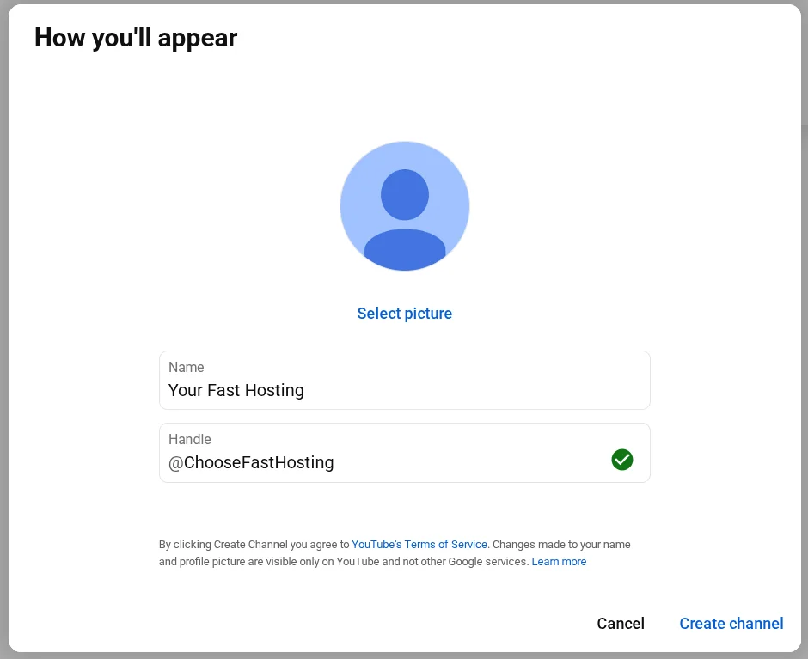808x659 pixels.
Task: Click the shoulders shape of the avatar icon
Action: (404, 249)
